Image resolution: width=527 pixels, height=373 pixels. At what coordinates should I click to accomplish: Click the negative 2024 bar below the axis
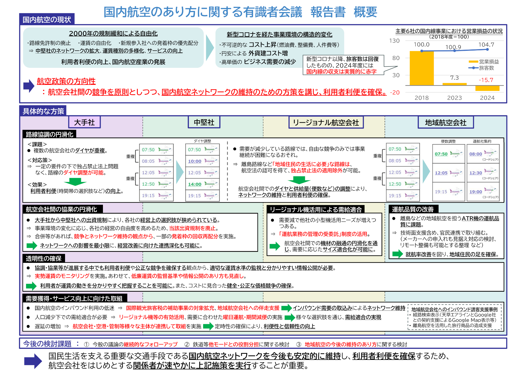[x=487, y=88]
